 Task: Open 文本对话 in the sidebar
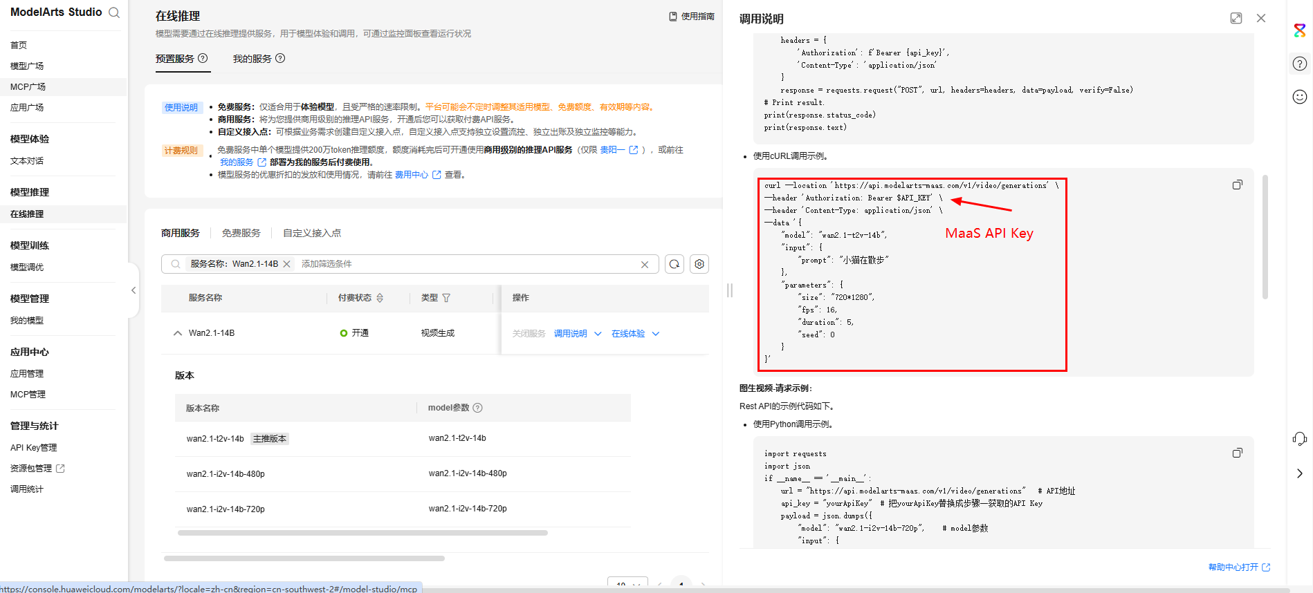[27, 161]
